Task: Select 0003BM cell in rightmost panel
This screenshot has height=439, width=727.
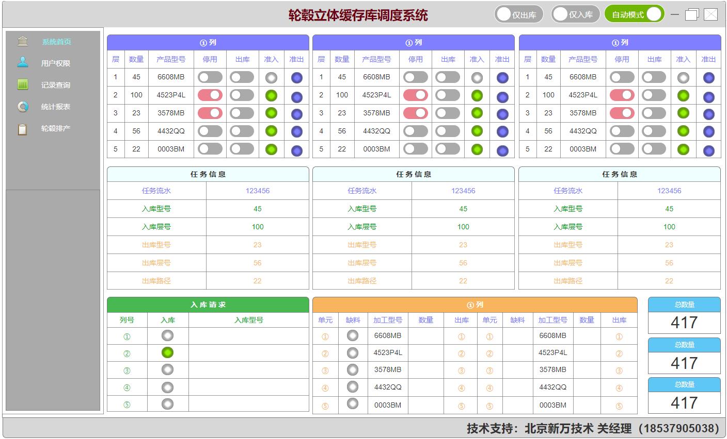Action: tap(583, 149)
